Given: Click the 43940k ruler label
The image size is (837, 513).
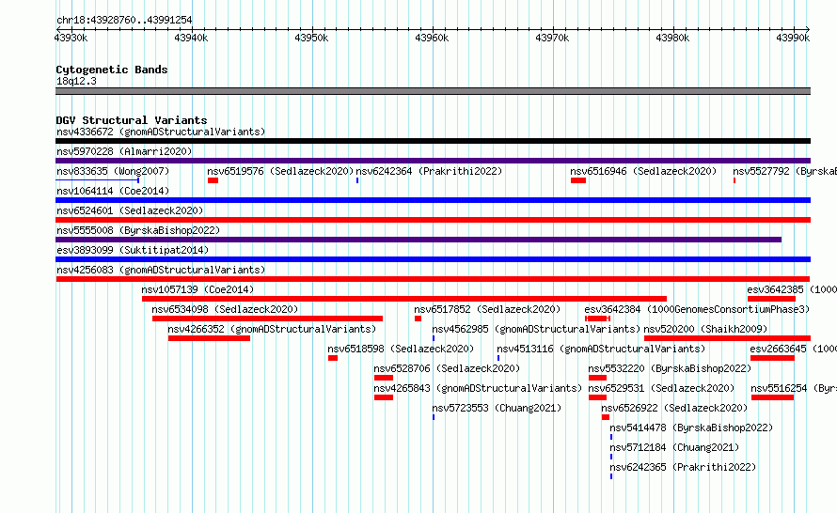Looking at the screenshot, I should [x=191, y=38].
